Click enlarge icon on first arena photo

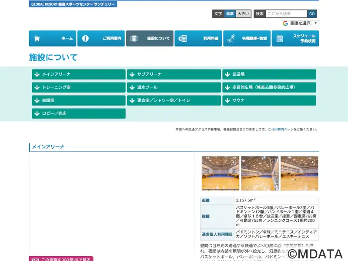point(234,162)
